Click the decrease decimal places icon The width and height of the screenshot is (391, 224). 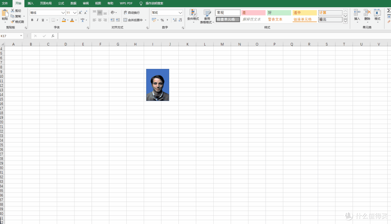click(x=180, y=20)
